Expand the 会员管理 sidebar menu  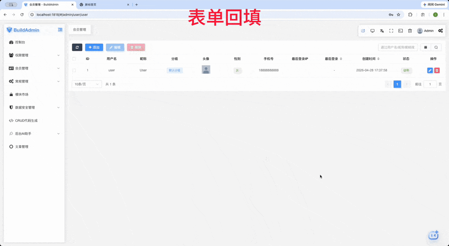pyautogui.click(x=34, y=68)
